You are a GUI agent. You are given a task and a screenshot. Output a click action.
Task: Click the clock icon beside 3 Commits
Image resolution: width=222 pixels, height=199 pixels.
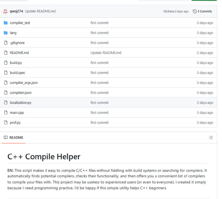click(x=195, y=11)
